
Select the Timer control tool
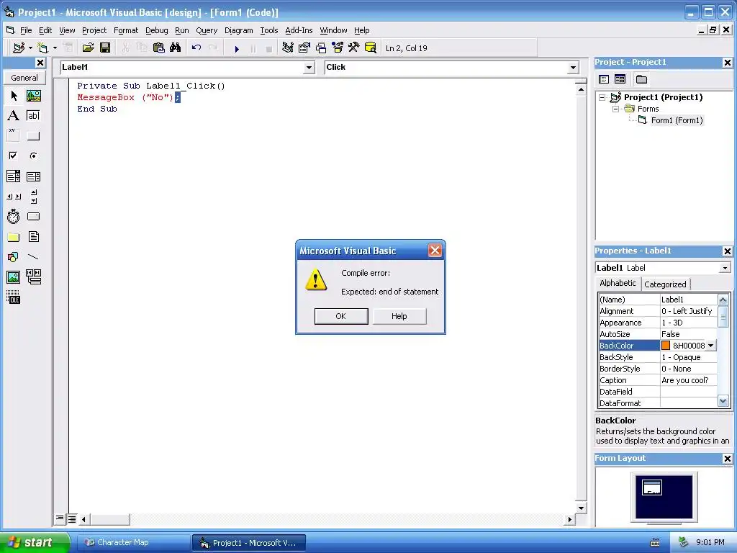tap(14, 216)
